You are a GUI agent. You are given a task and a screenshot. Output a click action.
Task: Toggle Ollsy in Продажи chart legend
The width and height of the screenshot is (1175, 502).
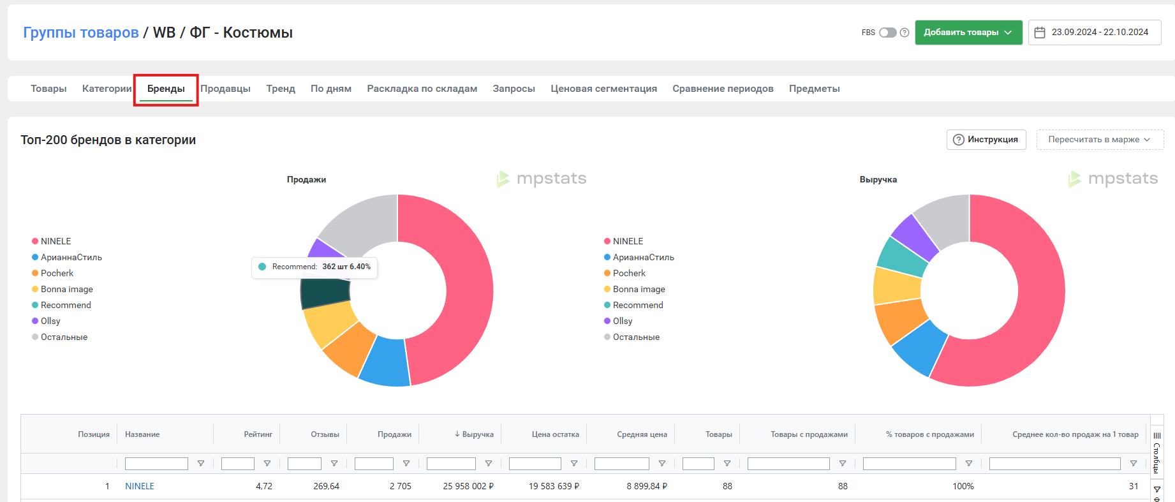pyautogui.click(x=46, y=321)
